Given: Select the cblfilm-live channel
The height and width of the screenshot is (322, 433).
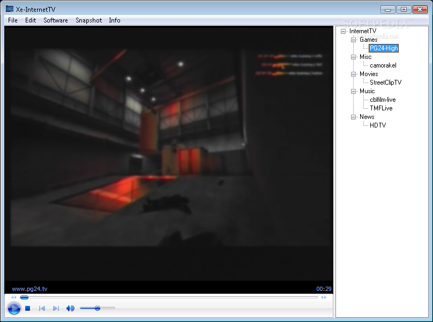Looking at the screenshot, I should (383, 100).
